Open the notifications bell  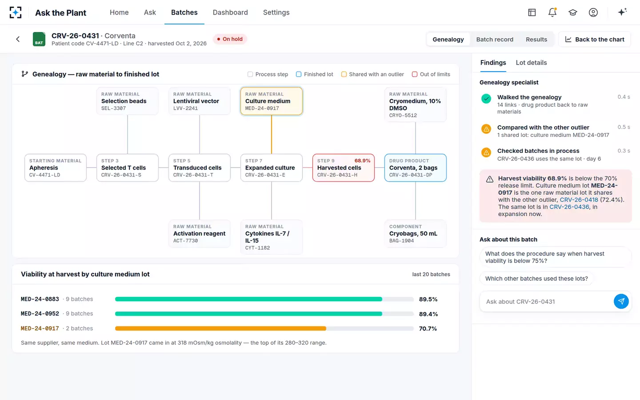[552, 12]
